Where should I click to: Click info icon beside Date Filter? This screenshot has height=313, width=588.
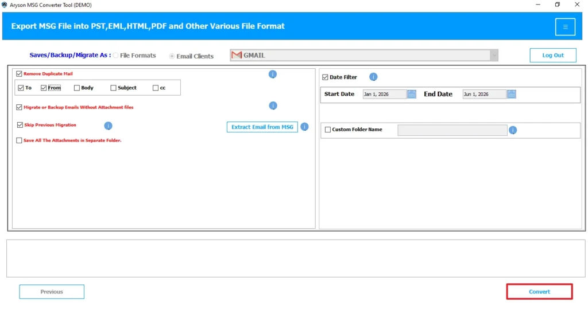[x=373, y=77]
